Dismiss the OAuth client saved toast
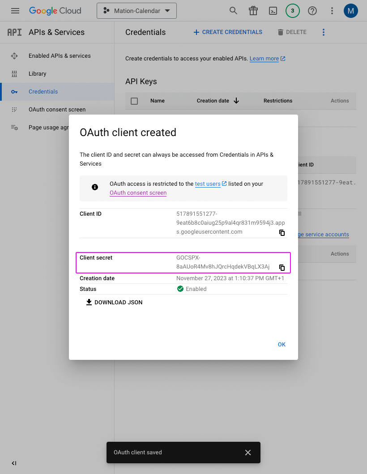 248,453
